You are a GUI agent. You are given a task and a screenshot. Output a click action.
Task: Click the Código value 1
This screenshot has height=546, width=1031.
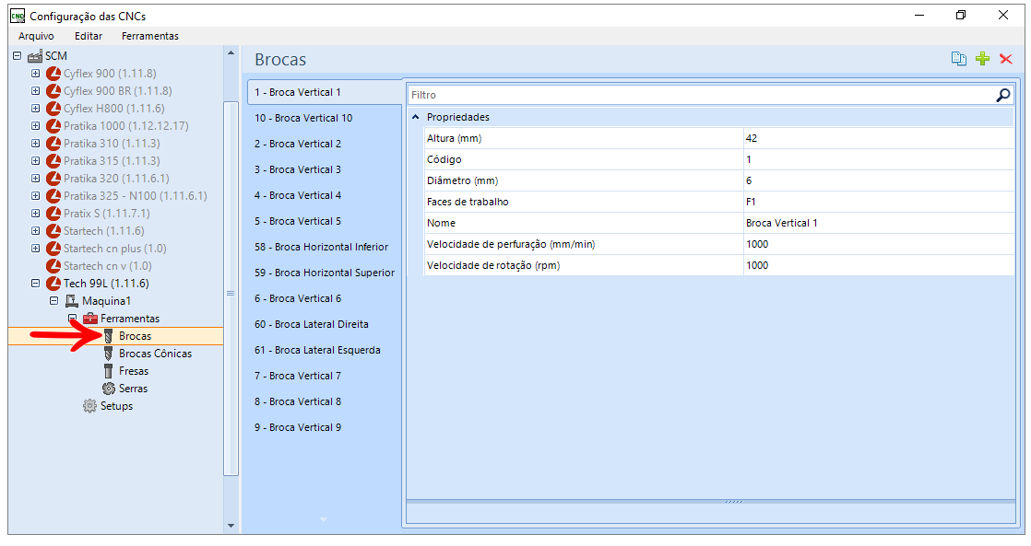pos(879,159)
